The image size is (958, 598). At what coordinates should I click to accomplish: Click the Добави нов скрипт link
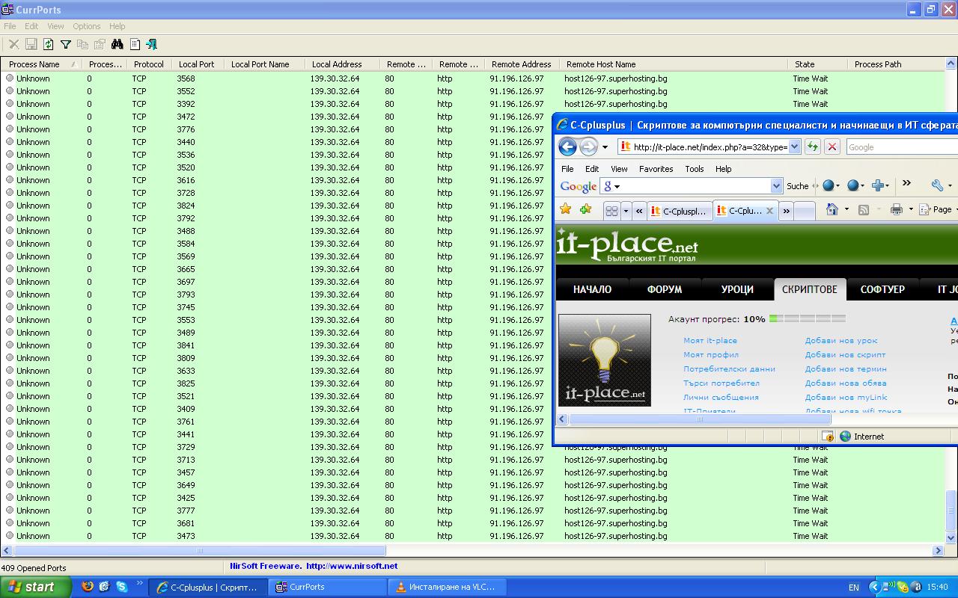845,354
